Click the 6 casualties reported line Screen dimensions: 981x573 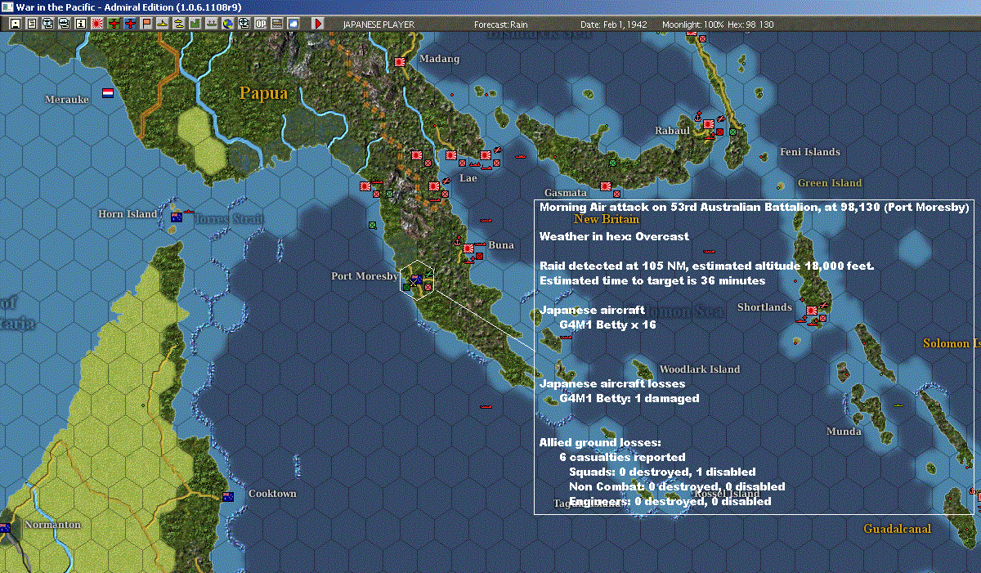[622, 458]
